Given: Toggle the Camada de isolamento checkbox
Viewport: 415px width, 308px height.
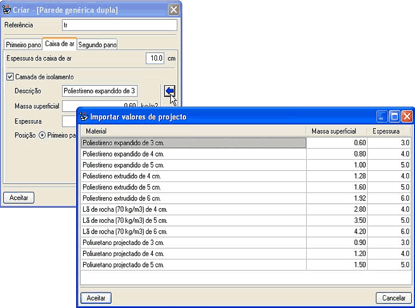Looking at the screenshot, I should coord(10,77).
